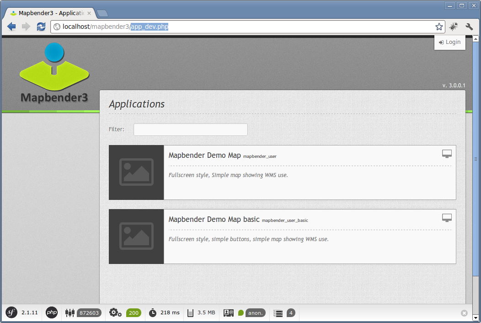481x323 pixels.
Task: Click the Applications heading
Action: (x=137, y=104)
